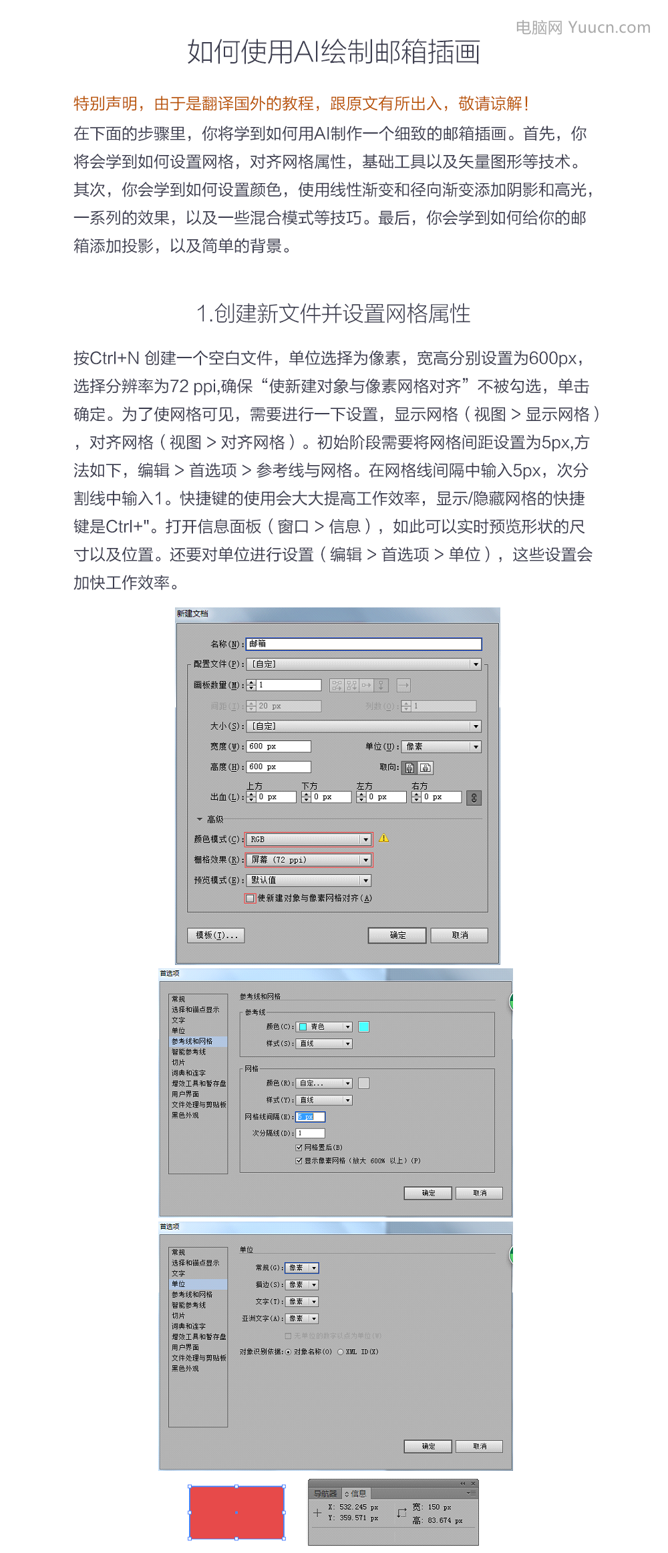Enable 使新建对象与像素网格对齐 checkbox
Viewport: 668px width, 1553px height.
[x=250, y=898]
